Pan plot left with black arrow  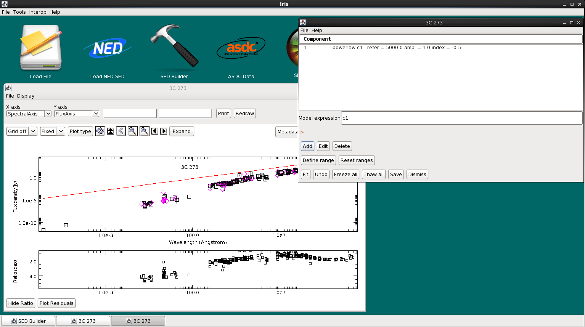point(155,131)
